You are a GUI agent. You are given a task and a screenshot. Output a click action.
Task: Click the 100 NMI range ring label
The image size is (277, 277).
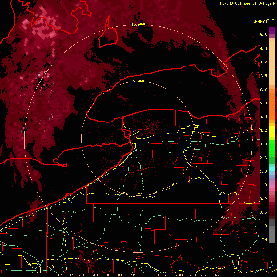[x=138, y=24]
